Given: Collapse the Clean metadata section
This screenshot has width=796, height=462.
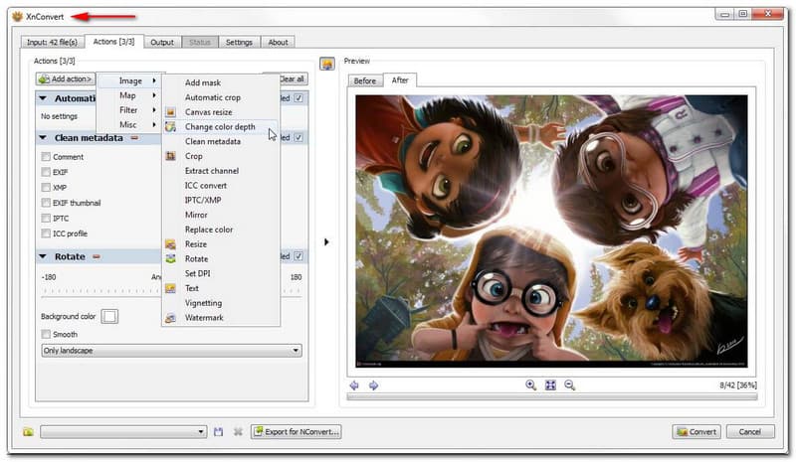Looking at the screenshot, I should pyautogui.click(x=44, y=138).
